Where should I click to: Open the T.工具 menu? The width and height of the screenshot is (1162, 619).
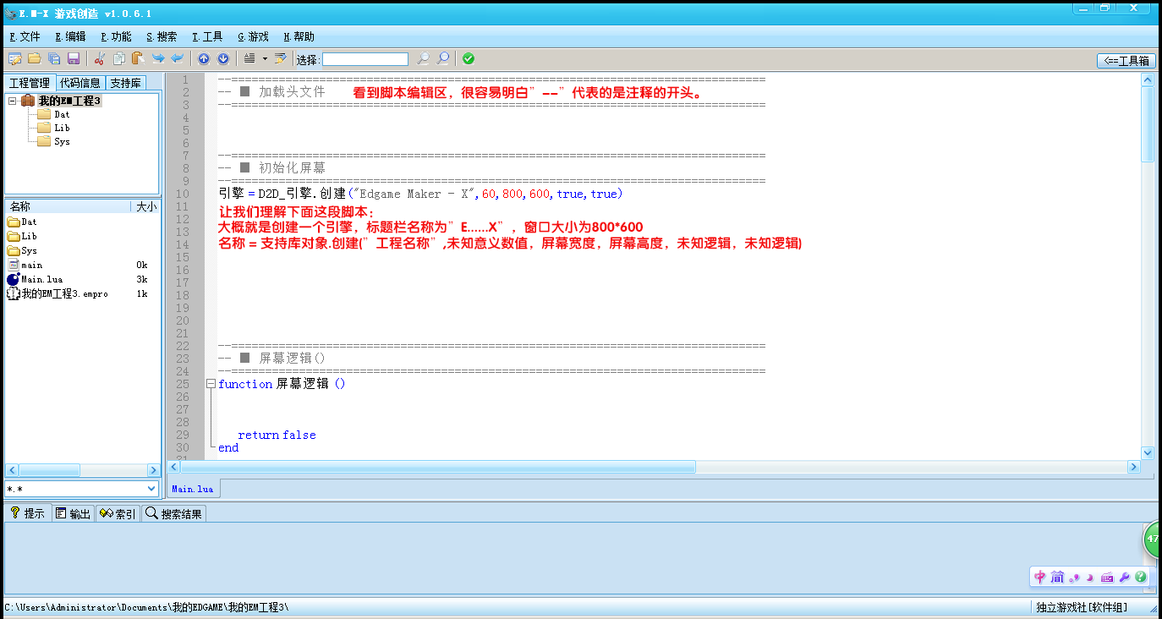pos(207,36)
